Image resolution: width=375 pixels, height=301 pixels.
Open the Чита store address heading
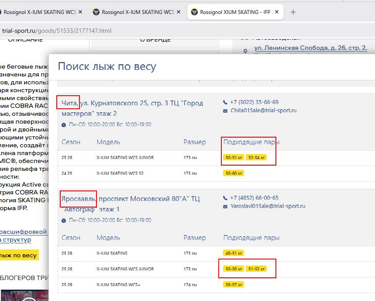click(x=132, y=108)
